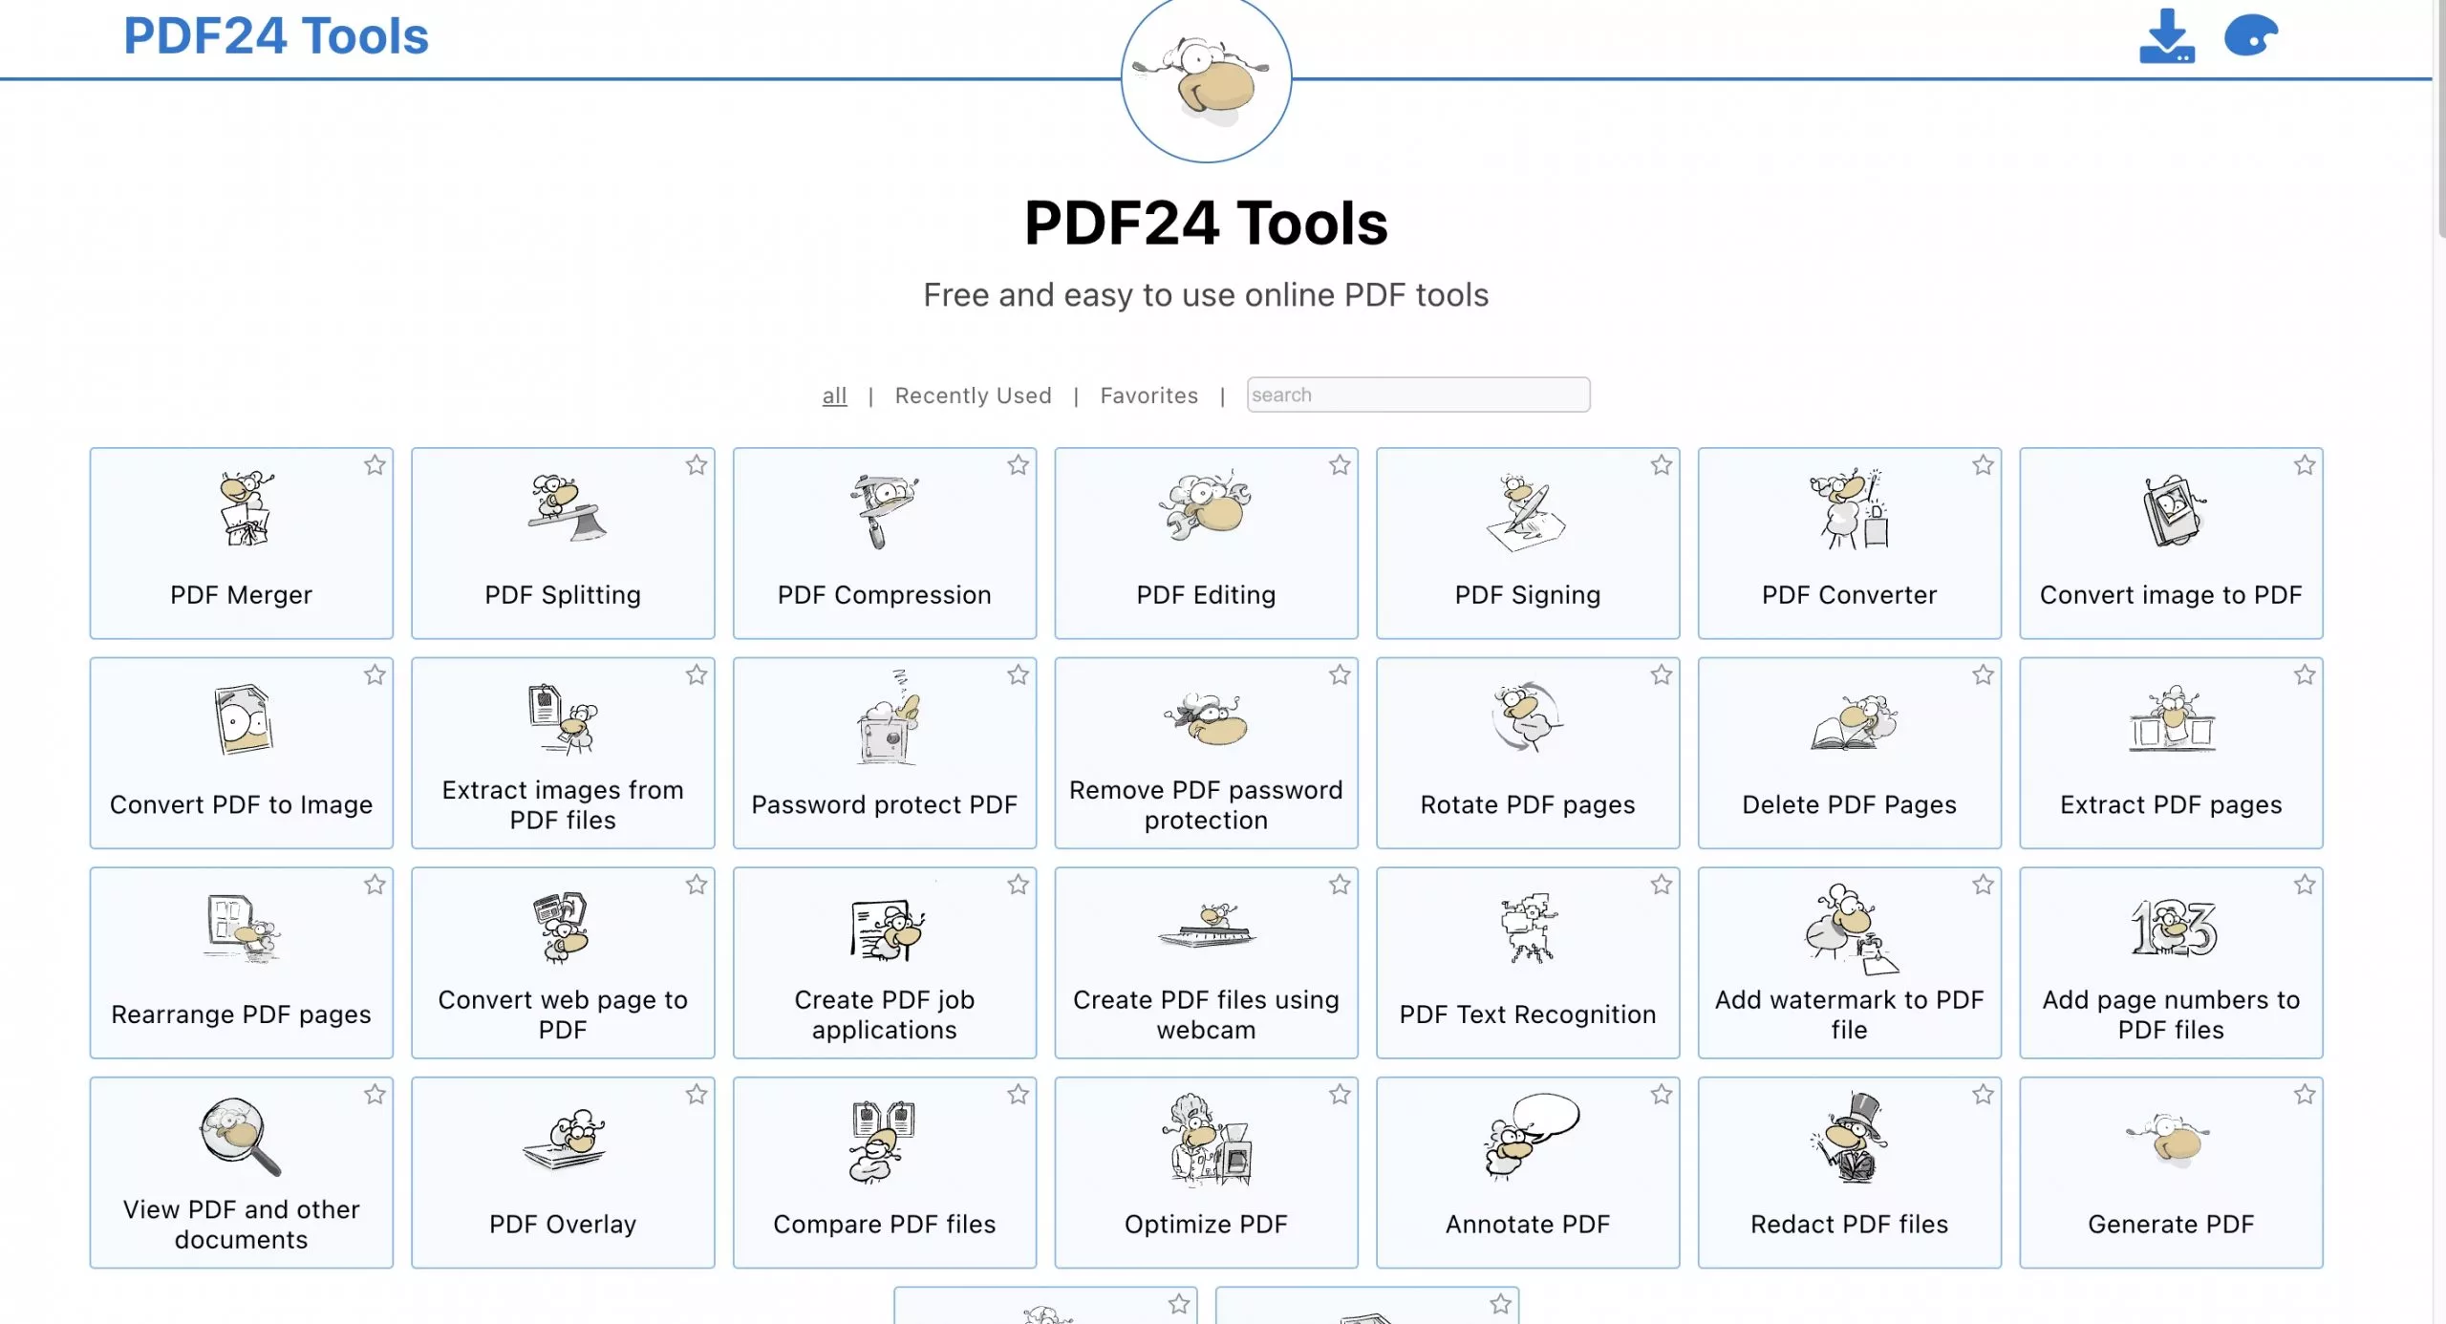The height and width of the screenshot is (1324, 2446).
Task: Click the search input field
Action: (x=1417, y=395)
